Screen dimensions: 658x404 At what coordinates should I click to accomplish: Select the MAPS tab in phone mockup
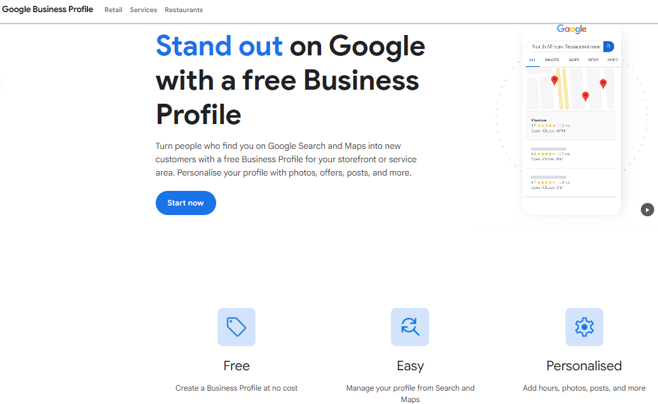point(573,60)
